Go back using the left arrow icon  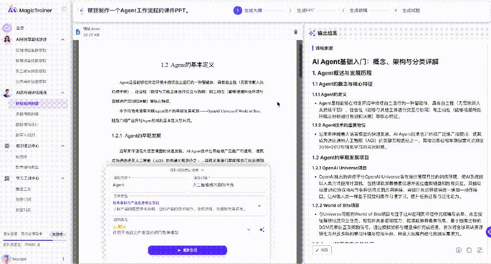[x=82, y=10]
